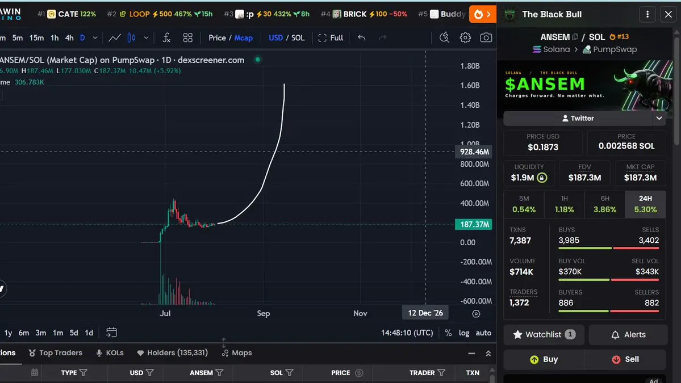Viewport: 681px width, 383px height.
Task: Open trending token #2 LOOP
Action: (x=160, y=14)
